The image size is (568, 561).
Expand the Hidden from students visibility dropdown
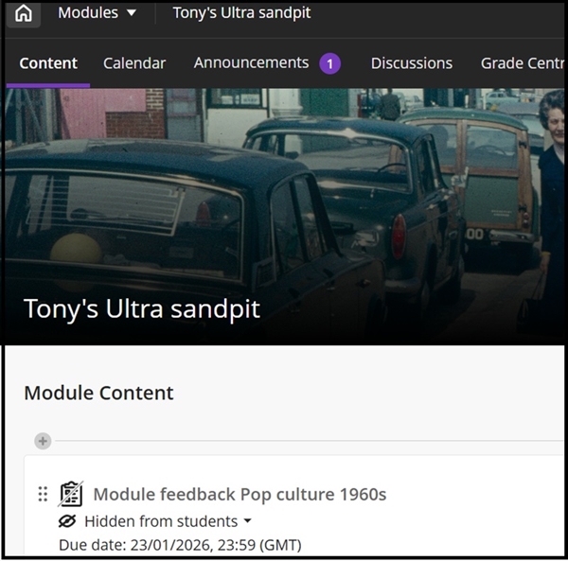(168, 521)
